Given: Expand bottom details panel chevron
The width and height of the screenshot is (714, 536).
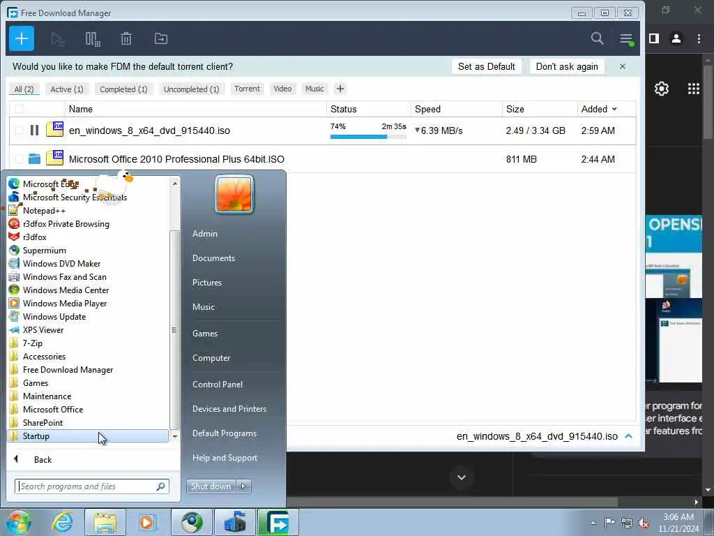Looking at the screenshot, I should (x=629, y=436).
